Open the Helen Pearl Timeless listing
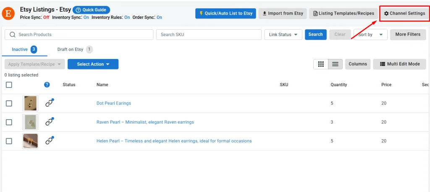 pyautogui.click(x=174, y=141)
